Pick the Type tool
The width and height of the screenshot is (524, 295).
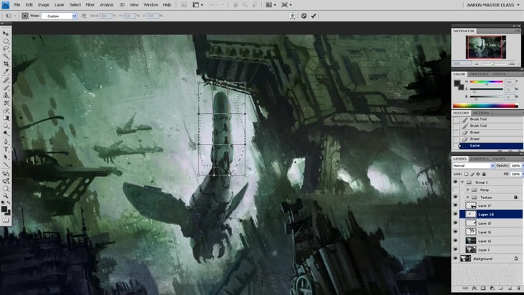(6, 147)
